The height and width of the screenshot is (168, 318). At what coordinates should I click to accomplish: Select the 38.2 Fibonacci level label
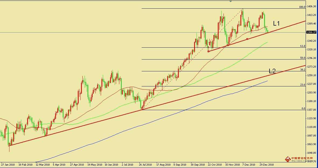(x=303, y=70)
